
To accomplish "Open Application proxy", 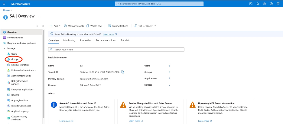I will click(20, 111).
